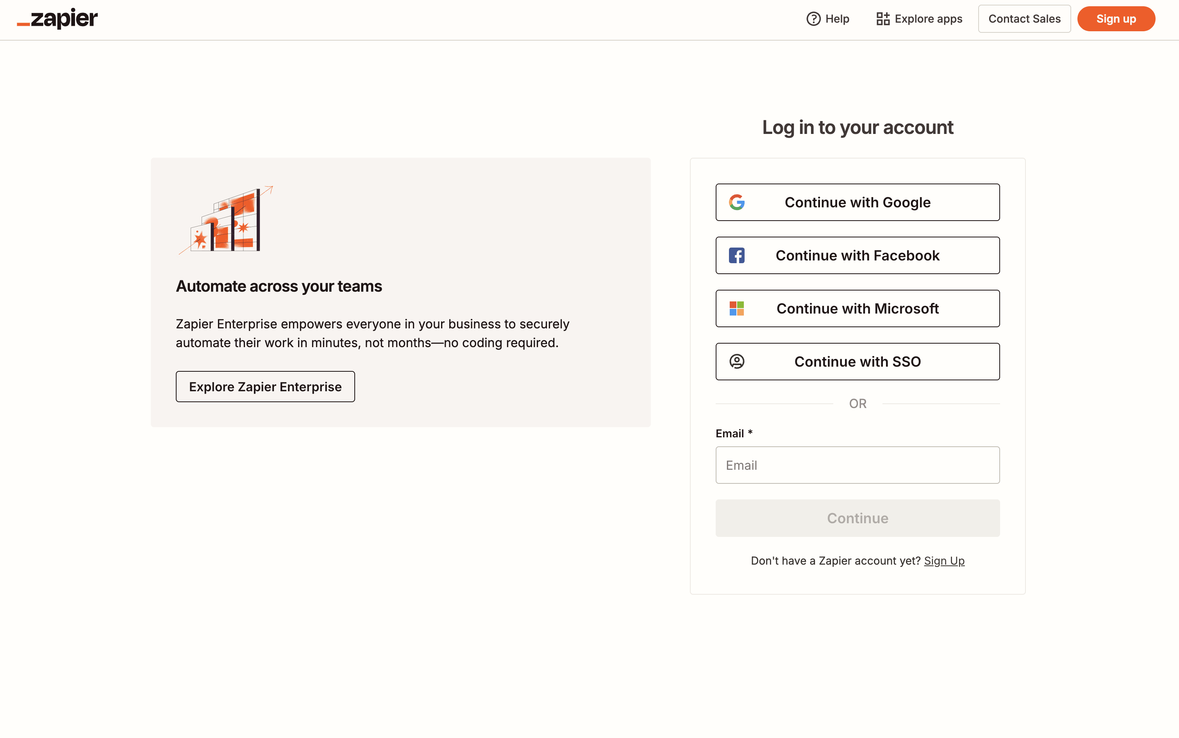Continue with Facebook login
The width and height of the screenshot is (1179, 738).
pos(857,255)
